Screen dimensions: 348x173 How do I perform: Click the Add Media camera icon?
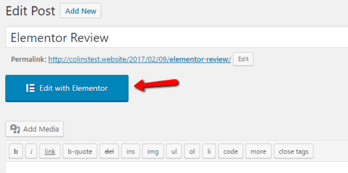[15, 129]
